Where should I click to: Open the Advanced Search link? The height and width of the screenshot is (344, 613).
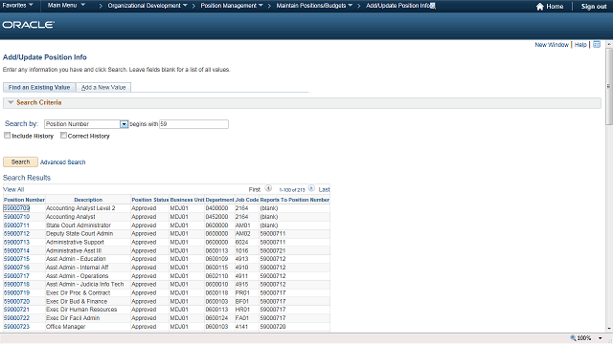coord(62,162)
